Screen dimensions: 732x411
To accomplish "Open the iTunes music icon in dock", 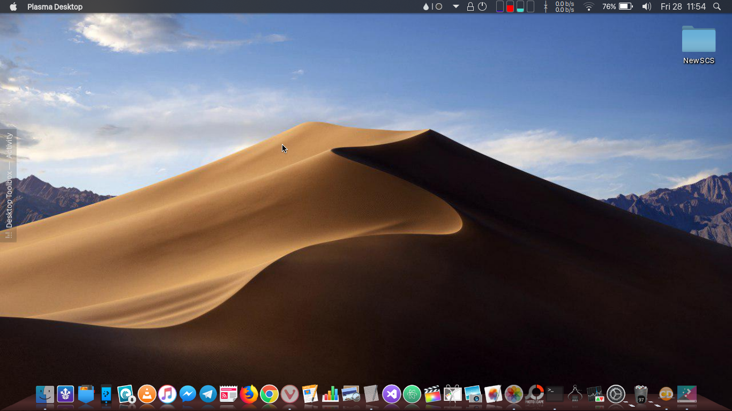I will (x=167, y=394).
